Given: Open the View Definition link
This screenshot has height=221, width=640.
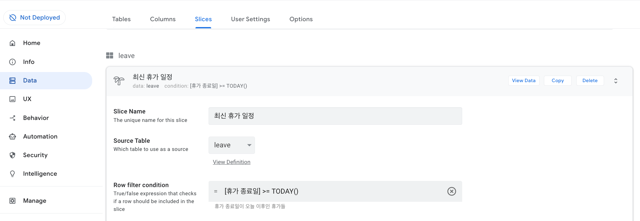Looking at the screenshot, I should pos(231,162).
